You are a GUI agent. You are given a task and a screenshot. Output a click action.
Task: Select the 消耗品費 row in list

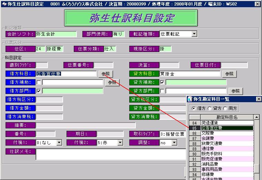click(x=227, y=164)
